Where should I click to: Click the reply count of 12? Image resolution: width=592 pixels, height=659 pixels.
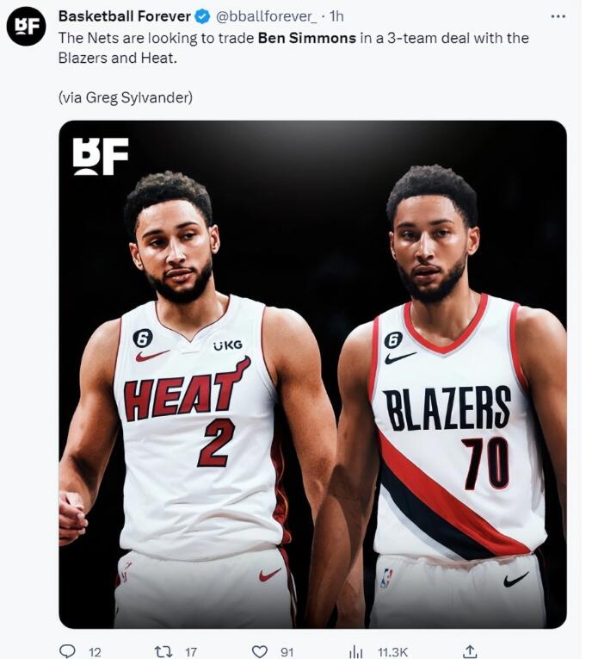[95, 652]
